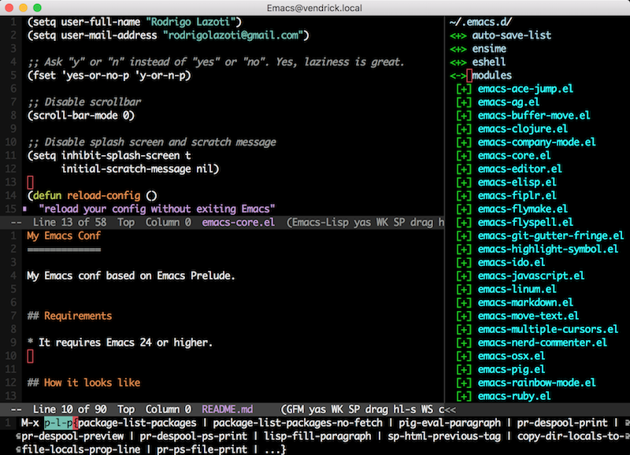
Task: Click the [+] icon beside emacs-ruby.el
Action: (464, 397)
